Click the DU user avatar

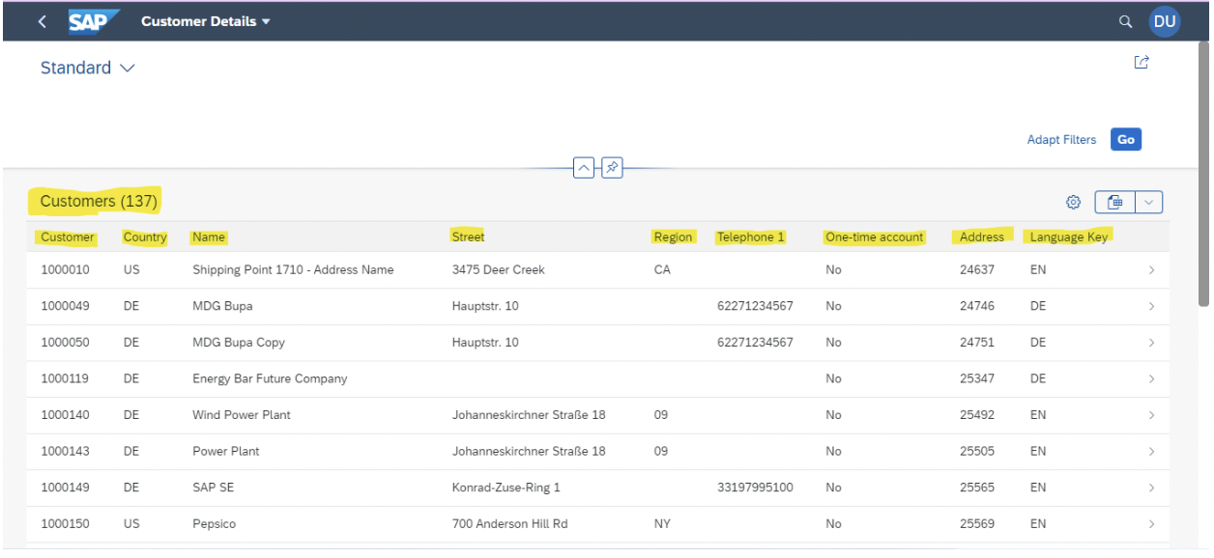(1166, 20)
